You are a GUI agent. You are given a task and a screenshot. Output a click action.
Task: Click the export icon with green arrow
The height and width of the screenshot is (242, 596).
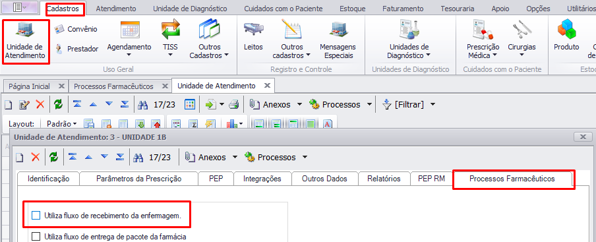(210, 105)
